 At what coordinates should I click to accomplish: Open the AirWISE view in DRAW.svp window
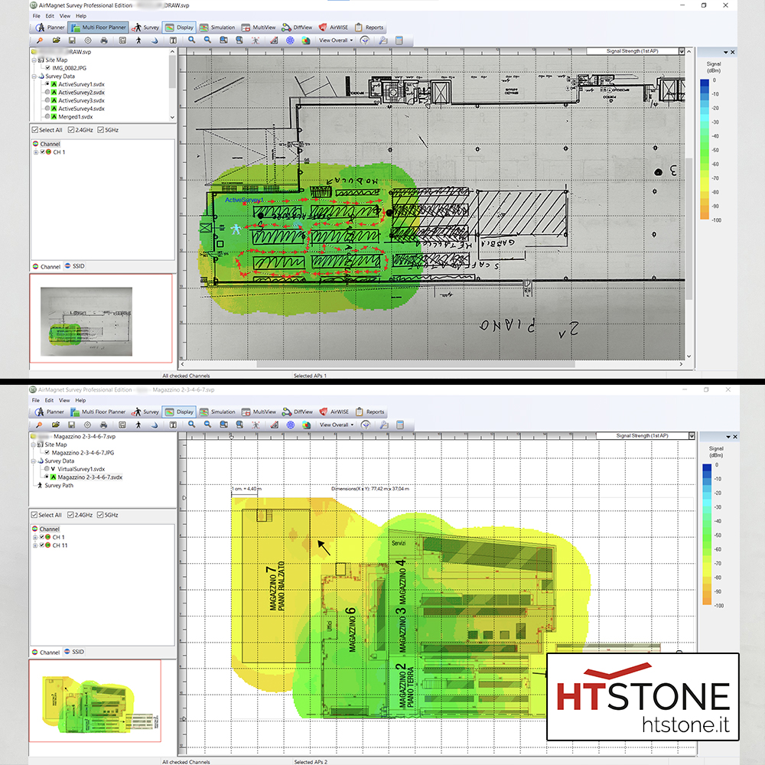(334, 28)
